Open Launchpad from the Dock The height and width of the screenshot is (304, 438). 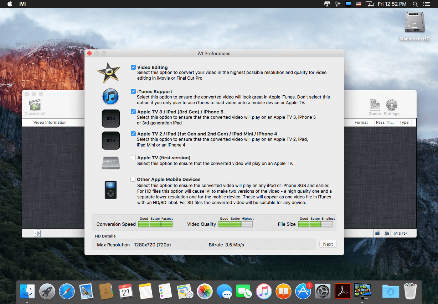(47, 292)
